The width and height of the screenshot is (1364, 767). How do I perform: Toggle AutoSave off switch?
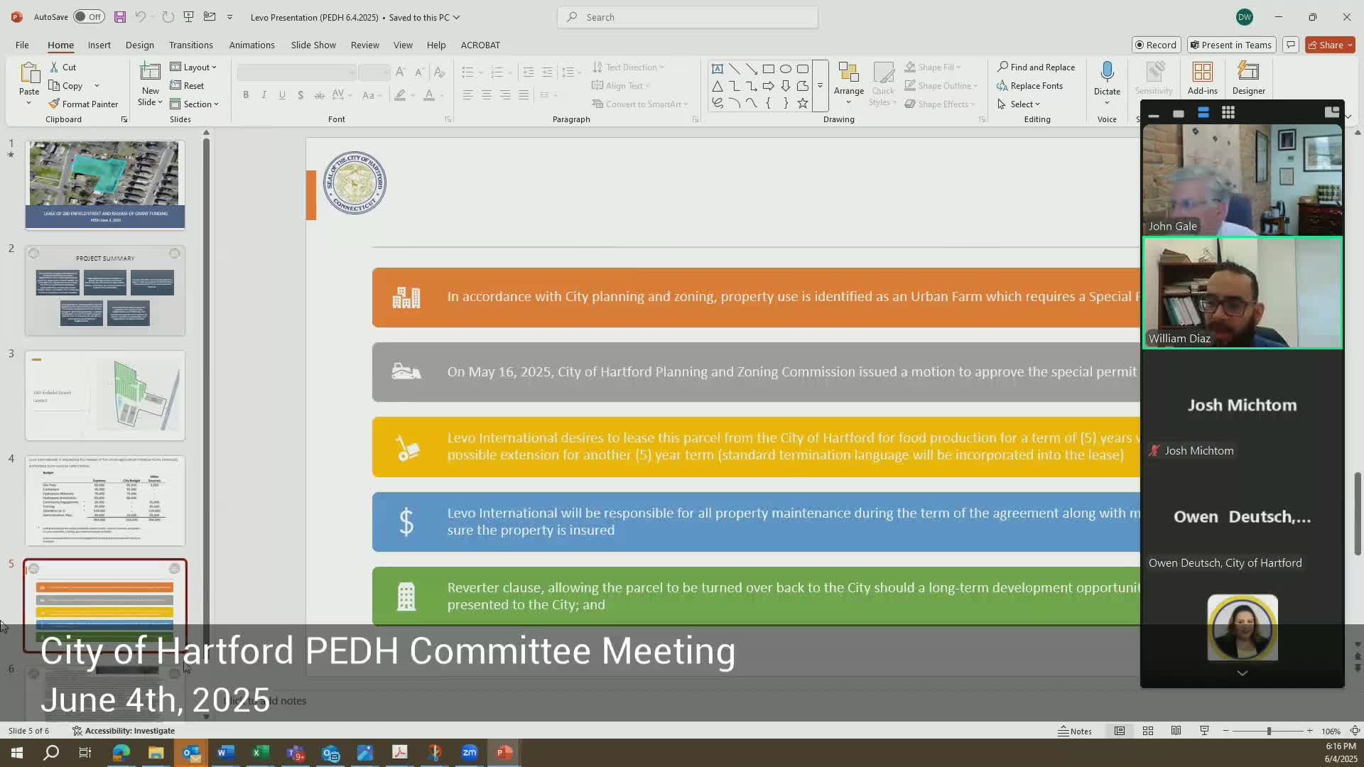tap(89, 17)
